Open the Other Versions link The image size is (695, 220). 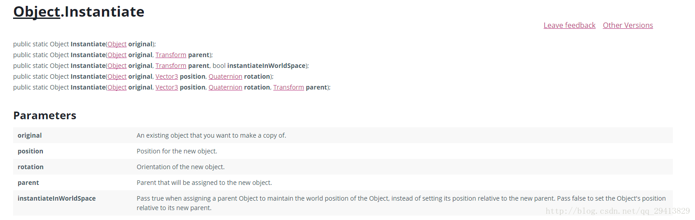click(628, 25)
